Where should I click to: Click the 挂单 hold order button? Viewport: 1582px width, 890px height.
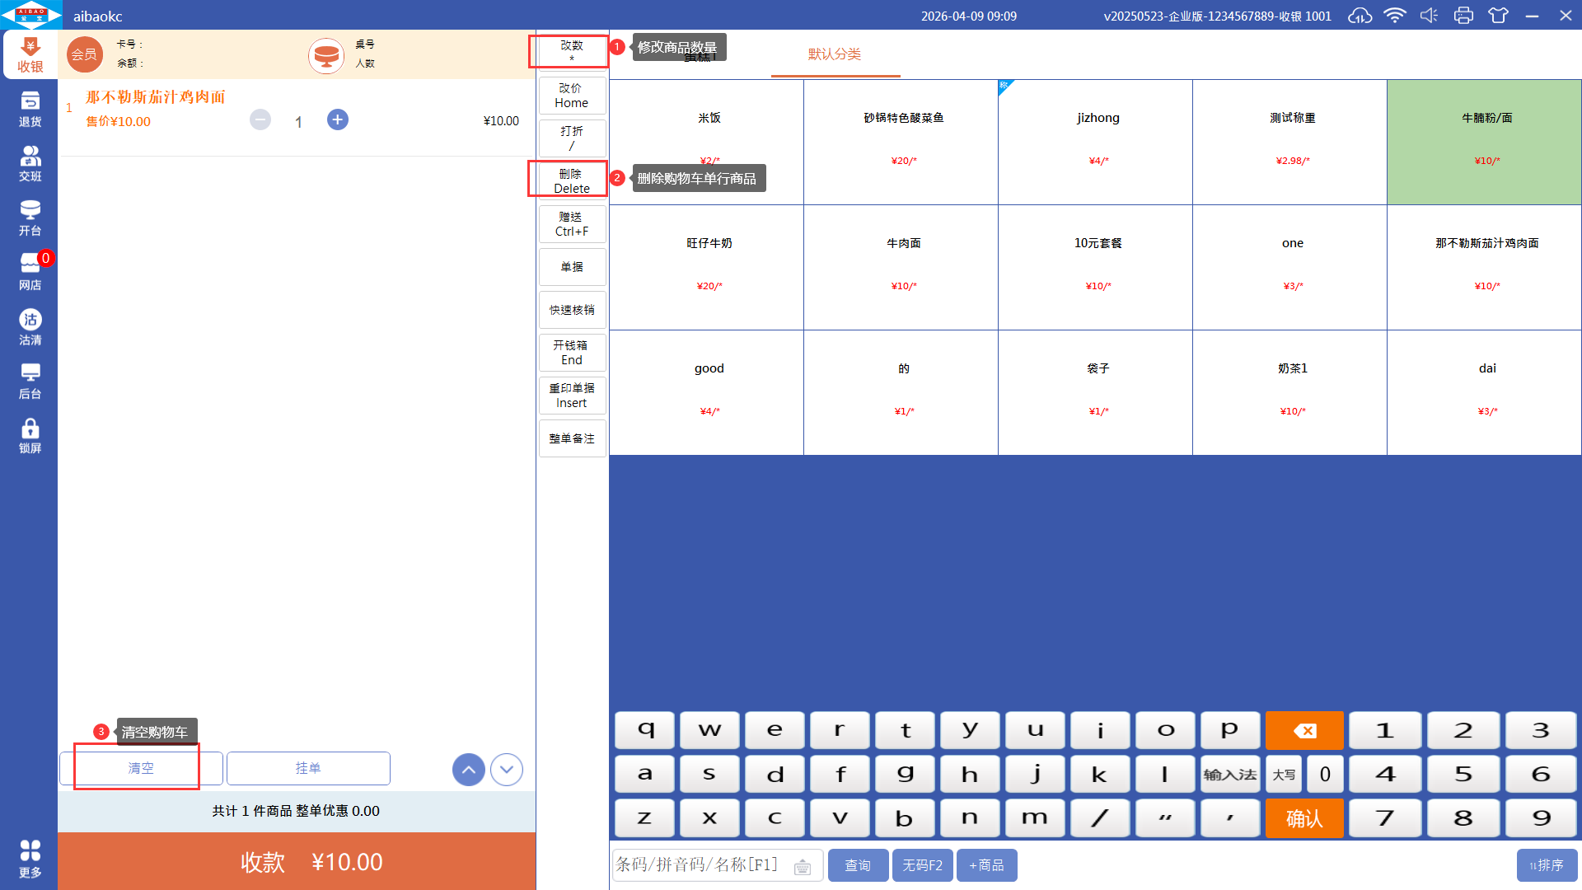pos(308,768)
